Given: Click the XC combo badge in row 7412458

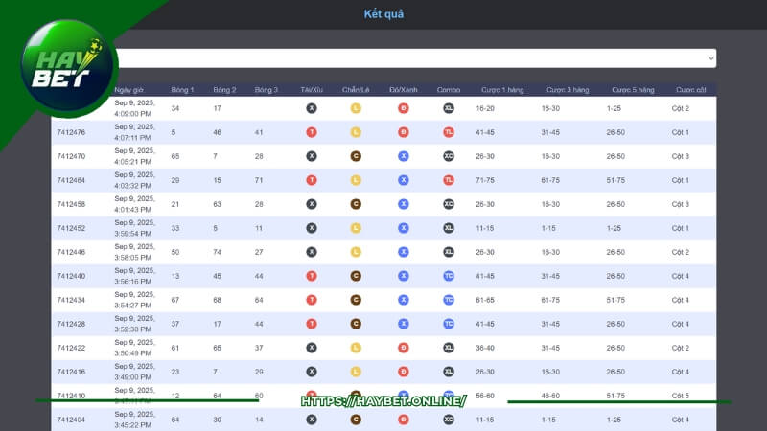Looking at the screenshot, I should click(x=449, y=204).
